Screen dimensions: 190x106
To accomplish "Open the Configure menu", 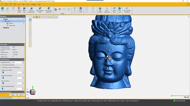I will click(x=34, y=4).
